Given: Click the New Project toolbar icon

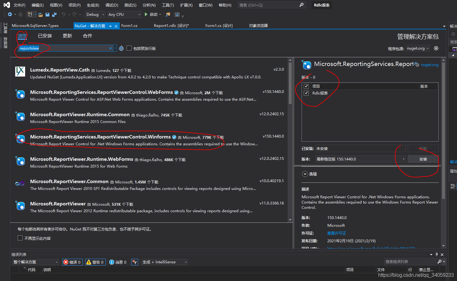Looking at the screenshot, I should click(30, 15).
